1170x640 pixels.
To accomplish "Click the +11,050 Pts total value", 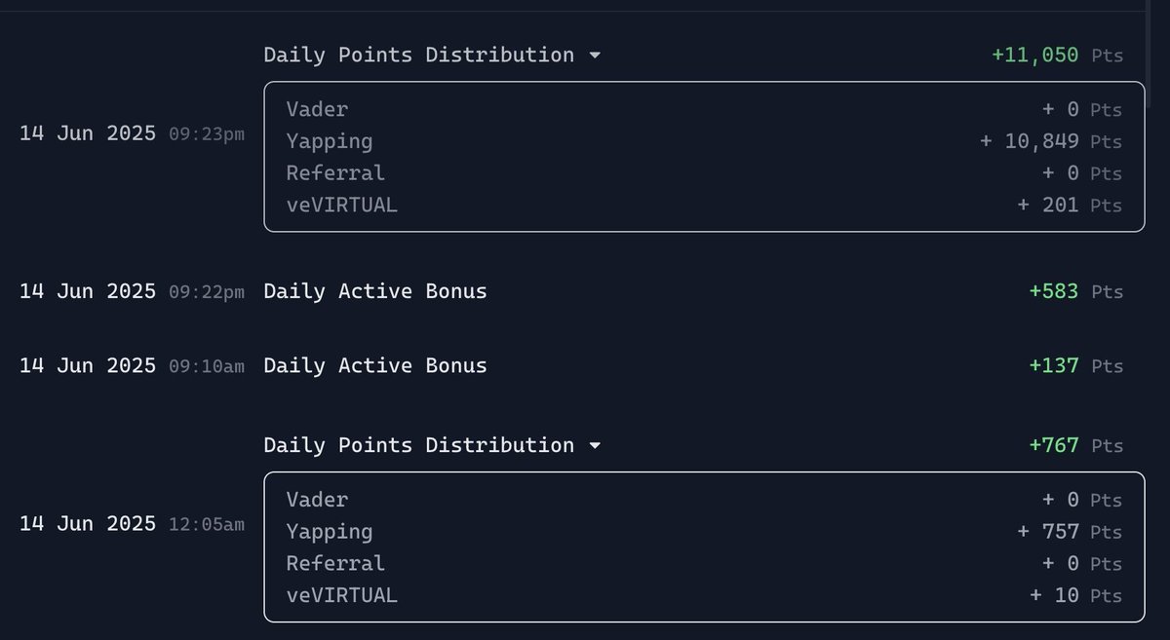I will pos(1057,56).
